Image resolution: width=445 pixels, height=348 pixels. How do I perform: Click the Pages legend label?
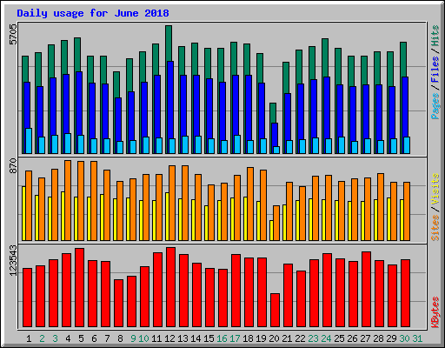435,106
